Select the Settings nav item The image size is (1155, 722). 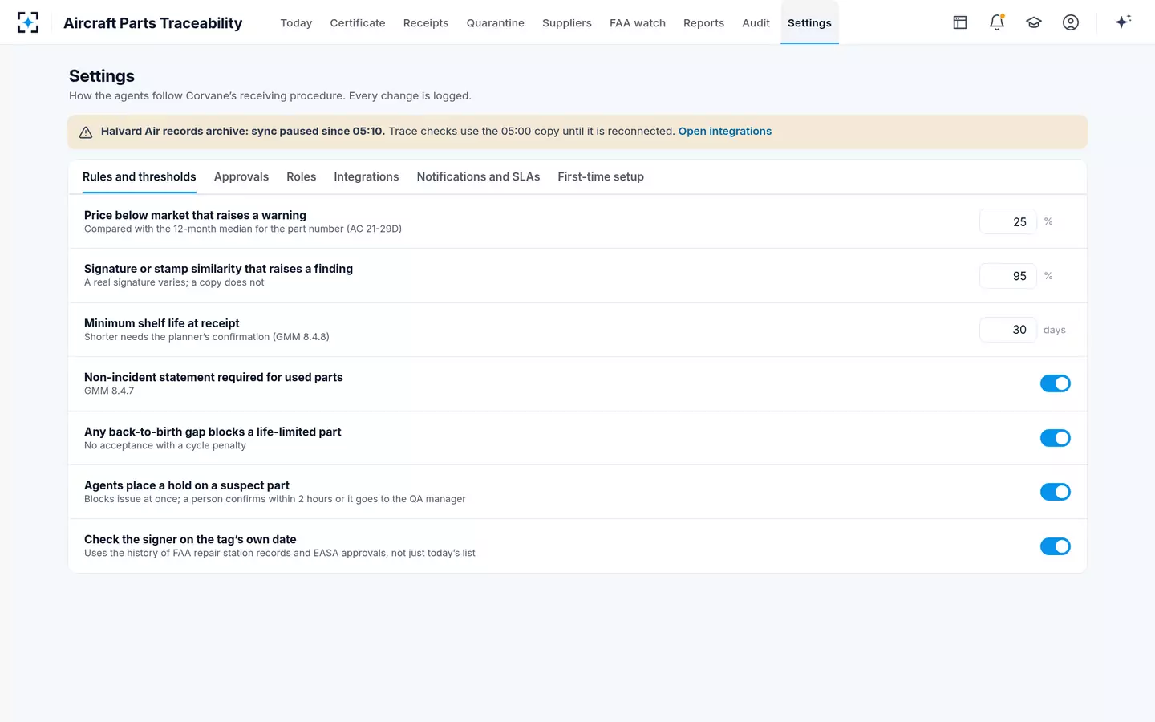pyautogui.click(x=809, y=23)
